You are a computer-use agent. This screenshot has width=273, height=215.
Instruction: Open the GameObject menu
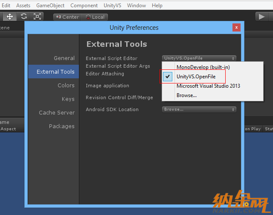[50, 6]
